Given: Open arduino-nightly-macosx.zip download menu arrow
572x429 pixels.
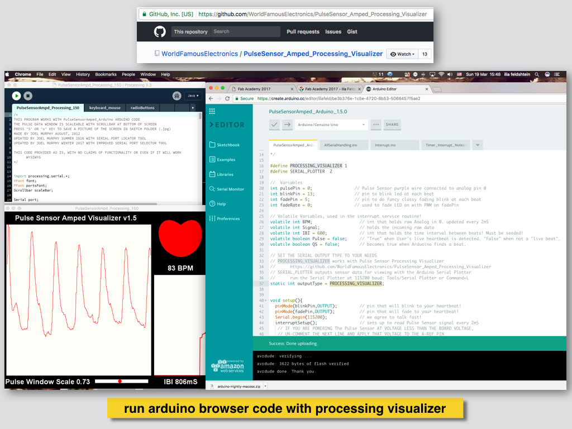Looking at the screenshot, I should click(x=265, y=386).
